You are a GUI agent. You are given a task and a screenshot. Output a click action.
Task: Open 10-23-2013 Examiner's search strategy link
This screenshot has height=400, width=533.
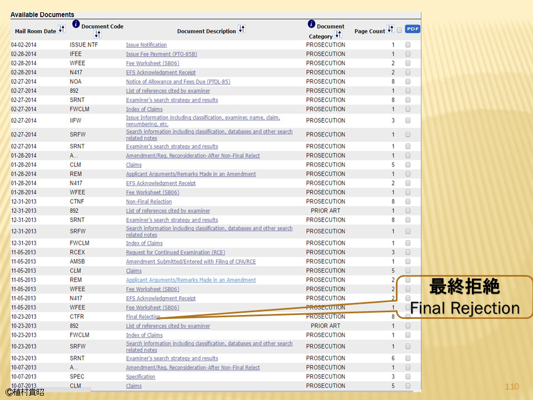172,358
